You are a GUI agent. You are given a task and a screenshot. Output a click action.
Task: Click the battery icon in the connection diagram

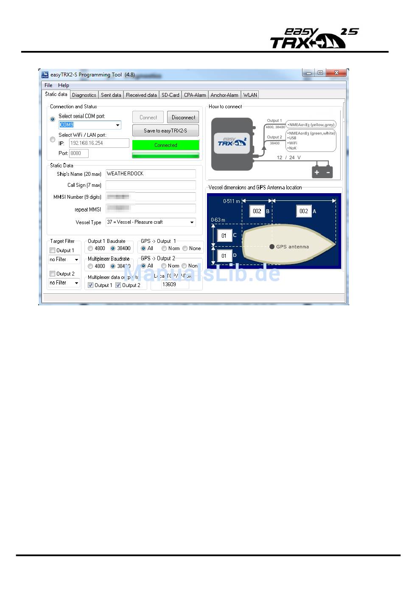[322, 172]
